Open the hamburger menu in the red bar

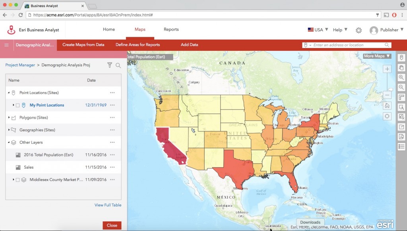6,45
